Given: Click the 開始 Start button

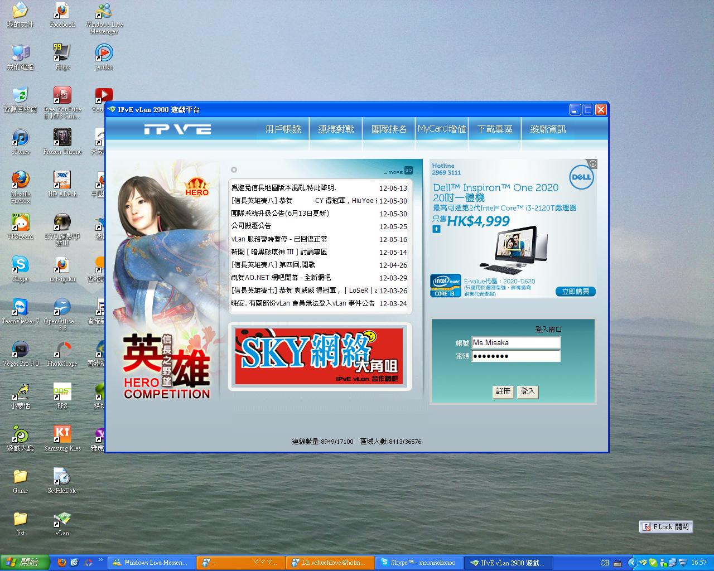Looking at the screenshot, I should click(x=24, y=563).
